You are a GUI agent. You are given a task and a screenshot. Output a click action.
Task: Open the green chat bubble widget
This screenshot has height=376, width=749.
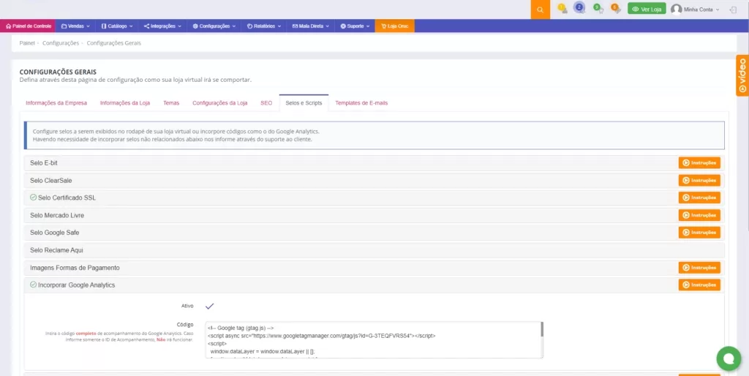tap(729, 358)
